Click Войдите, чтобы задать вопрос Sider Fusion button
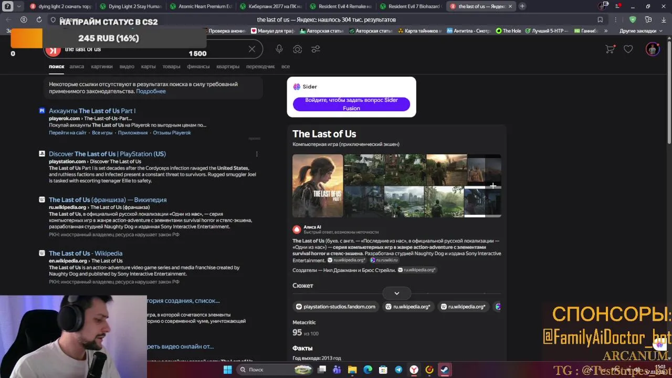This screenshot has width=672, height=378. [x=351, y=104]
